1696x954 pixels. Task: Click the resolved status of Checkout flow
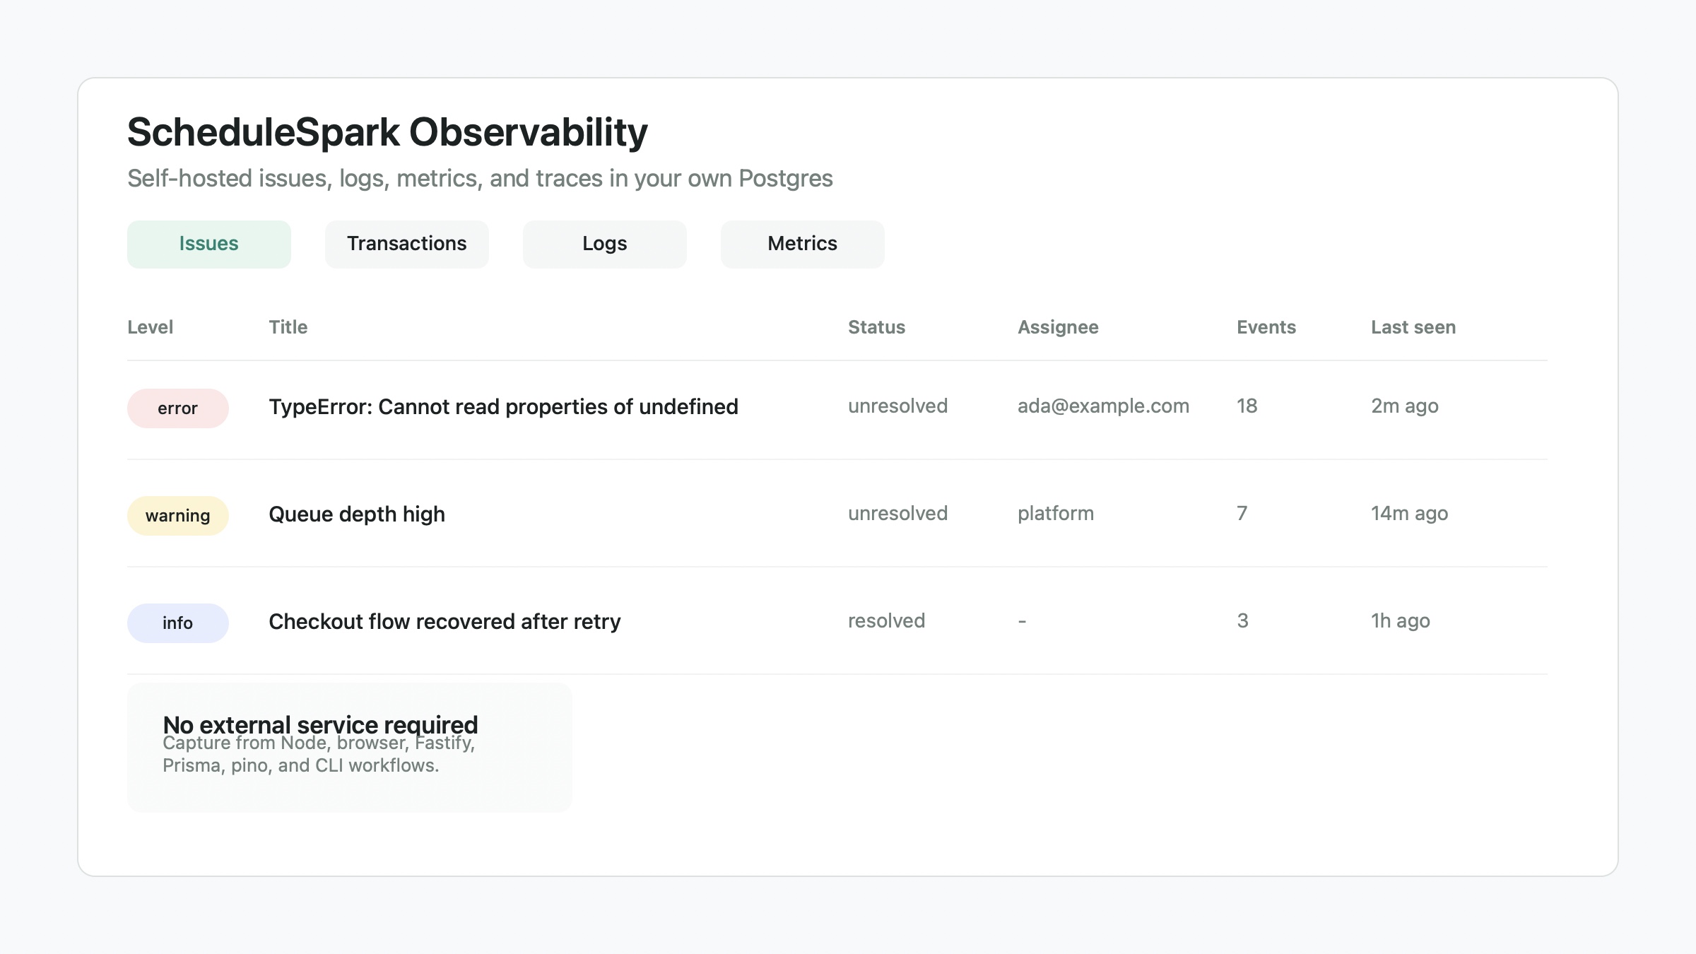point(886,621)
